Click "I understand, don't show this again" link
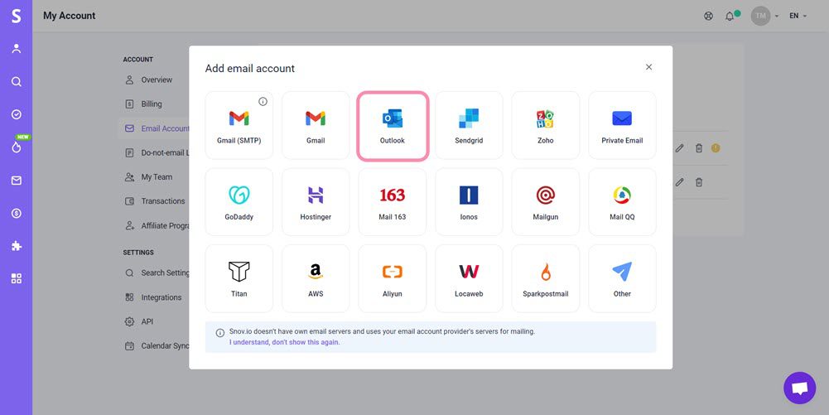This screenshot has height=415, width=829. tap(284, 342)
